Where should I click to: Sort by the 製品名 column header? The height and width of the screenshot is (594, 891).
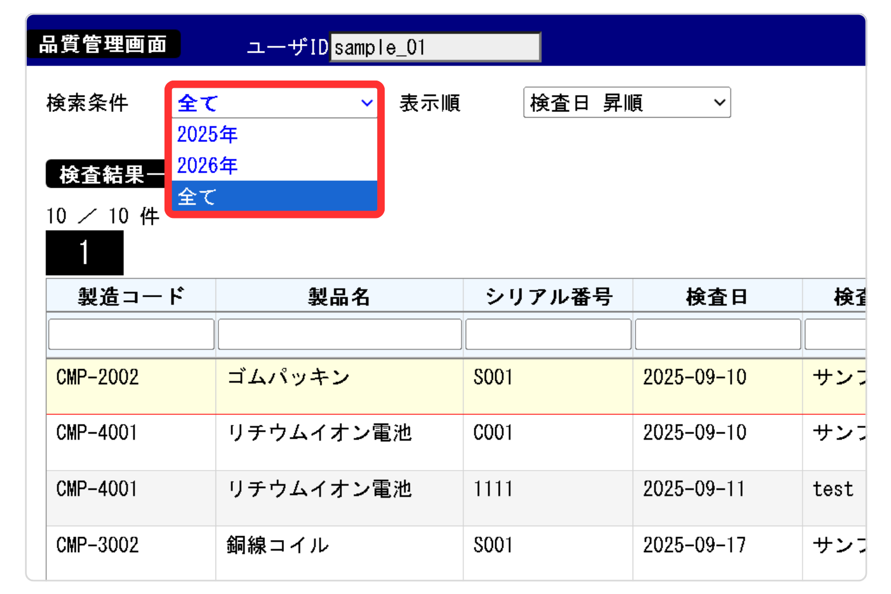[339, 296]
